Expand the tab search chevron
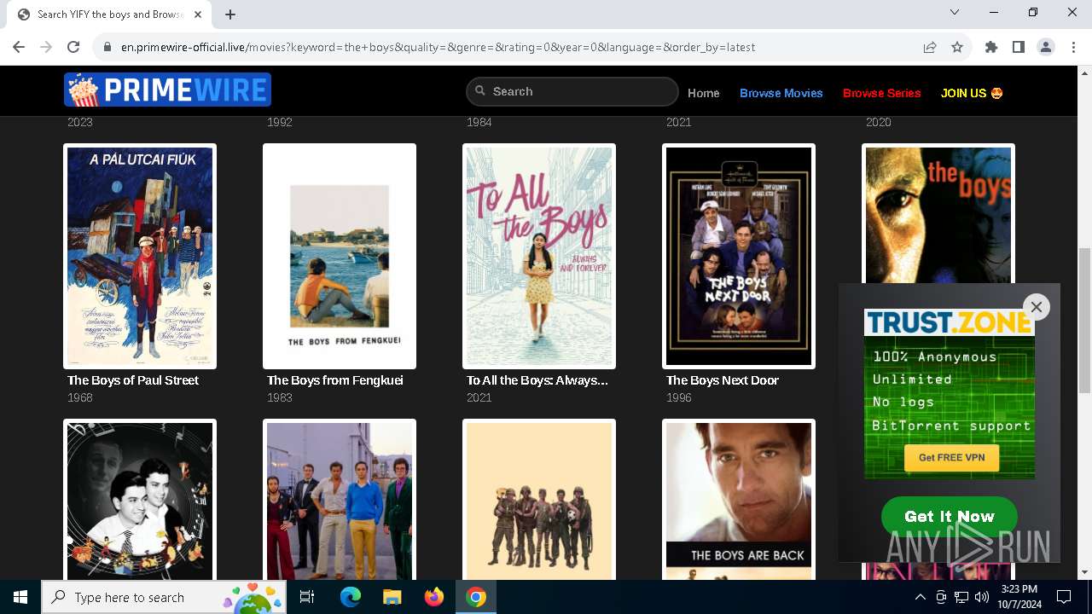Image resolution: width=1092 pixels, height=614 pixels. pos(955,12)
